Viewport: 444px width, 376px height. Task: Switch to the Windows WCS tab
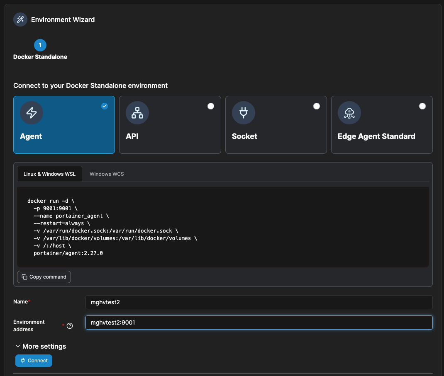107,174
